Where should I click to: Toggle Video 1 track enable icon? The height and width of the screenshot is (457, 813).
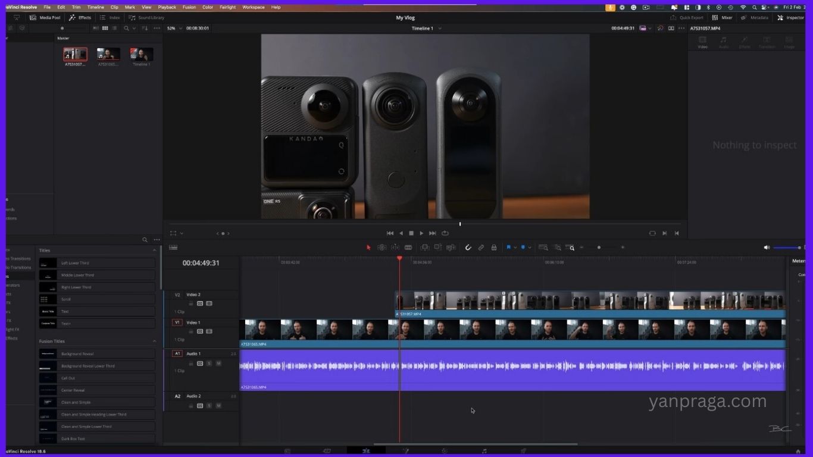point(209,331)
